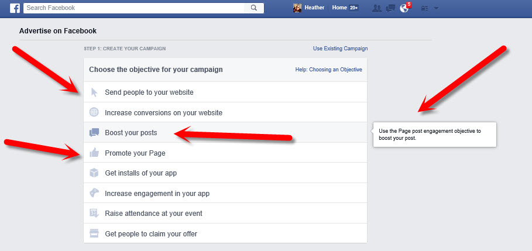Click the calendar icon for event attendance
This screenshot has height=251, width=532.
point(94,214)
